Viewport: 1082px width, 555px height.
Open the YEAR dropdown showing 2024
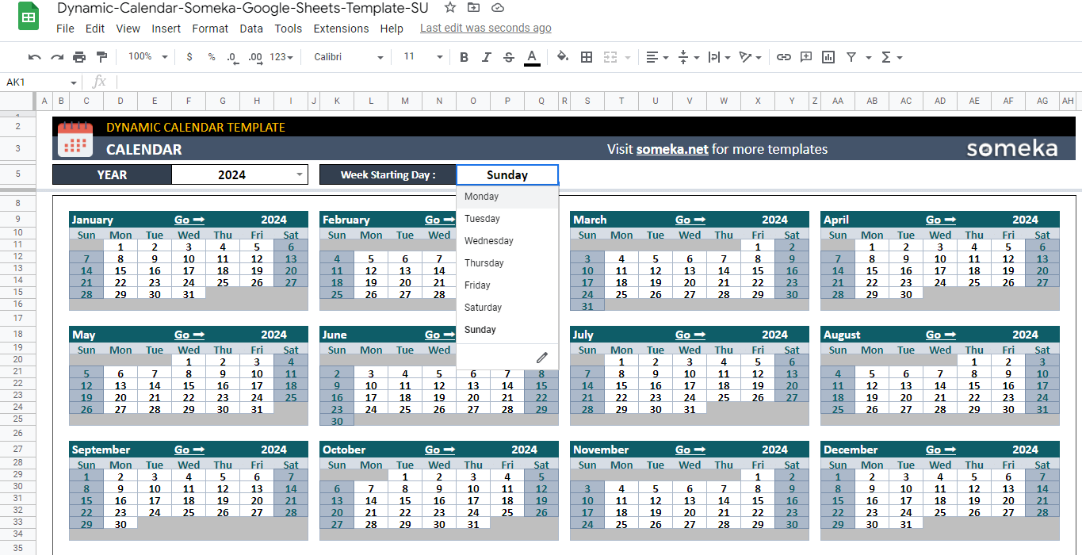click(298, 174)
